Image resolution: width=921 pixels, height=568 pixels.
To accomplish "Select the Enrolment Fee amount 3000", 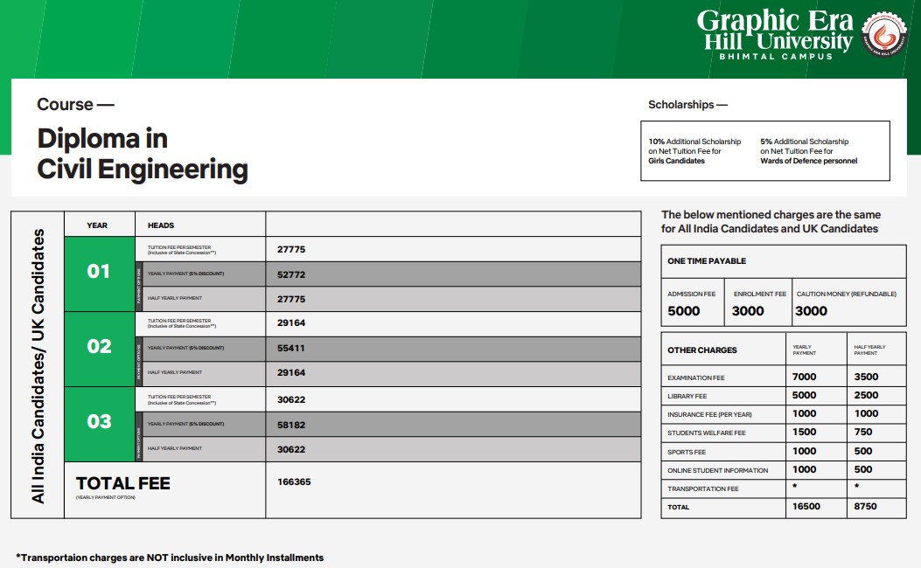I will 748,311.
